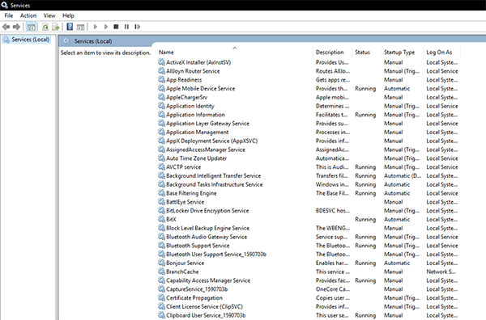Image resolution: width=486 pixels, height=320 pixels.
Task: Click The WBENG... description cell
Action: click(x=333, y=228)
